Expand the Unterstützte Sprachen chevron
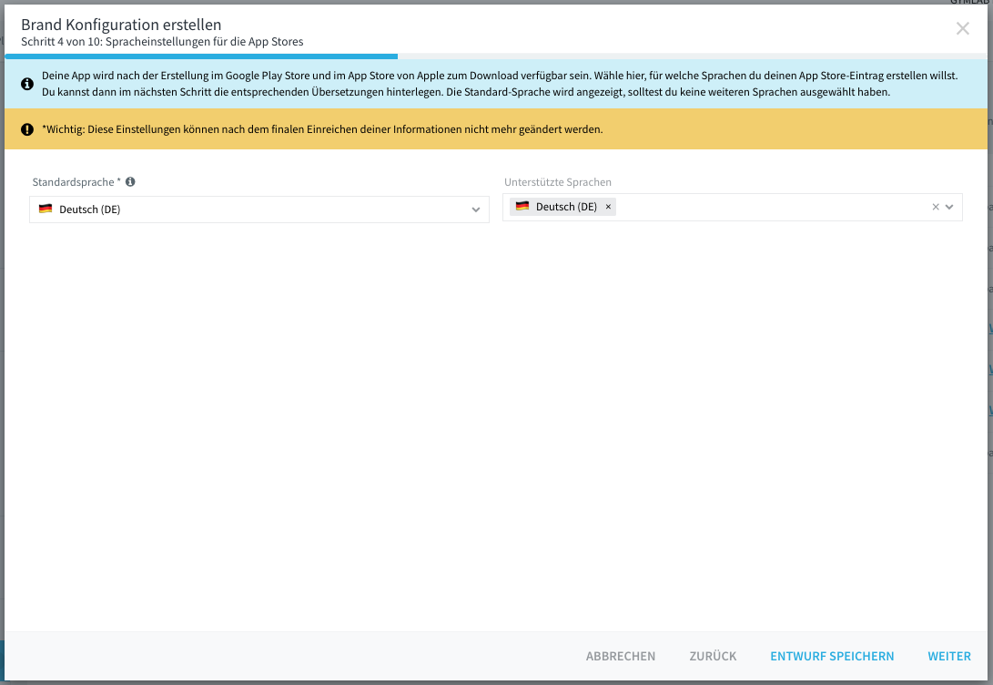Screen dimensions: 993x685 tap(949, 207)
